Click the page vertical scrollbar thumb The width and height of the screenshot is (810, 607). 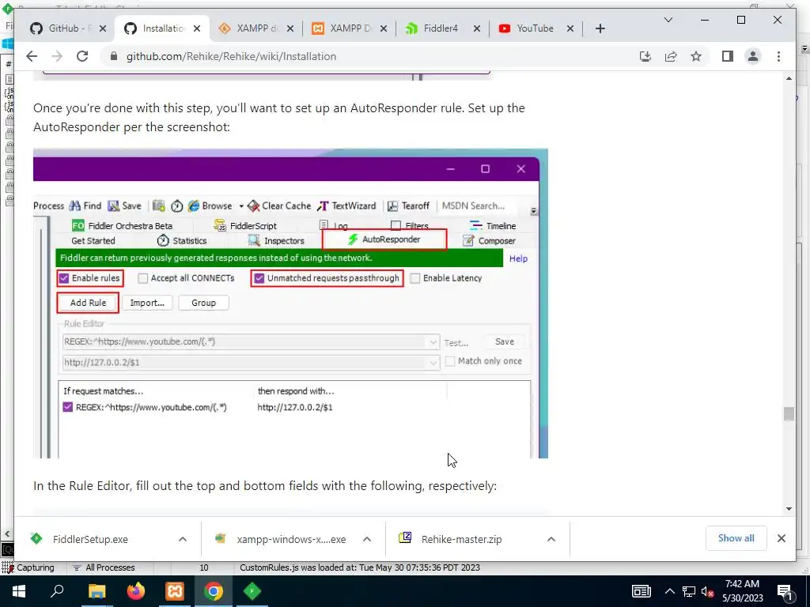(789, 414)
